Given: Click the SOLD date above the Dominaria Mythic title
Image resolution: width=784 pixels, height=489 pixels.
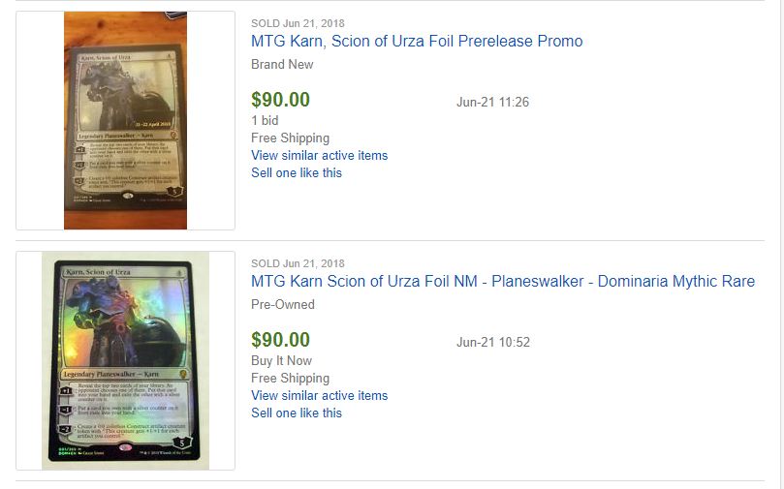Looking at the screenshot, I should (x=298, y=263).
